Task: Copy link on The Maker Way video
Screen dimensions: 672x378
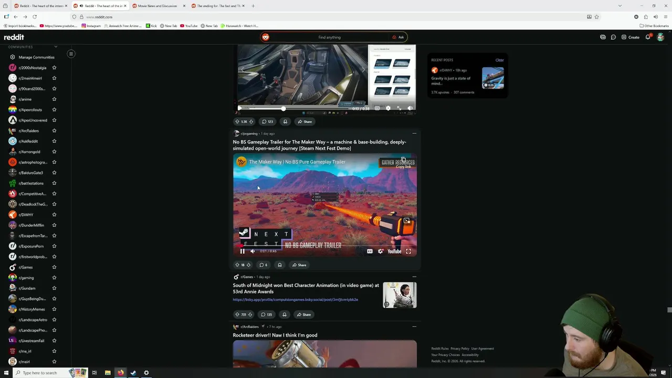Action: 403,163
